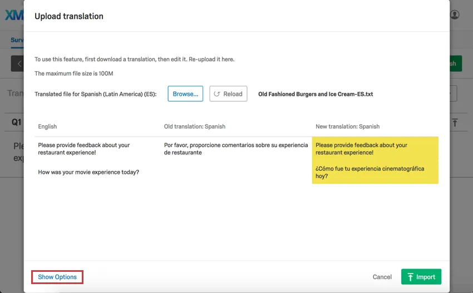
Task: Click the upload icon at right edge
Action: click(x=455, y=122)
